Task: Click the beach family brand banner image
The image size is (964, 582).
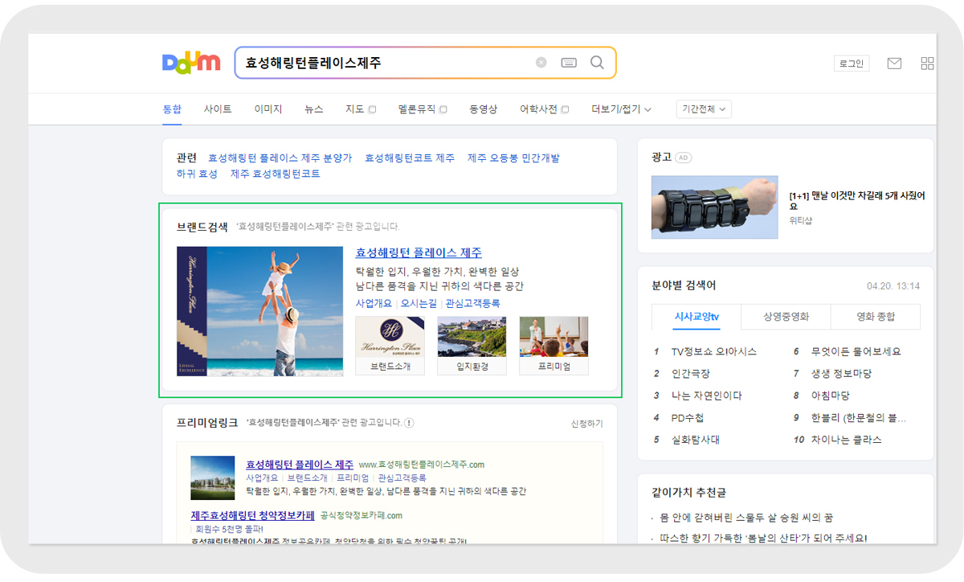Action: pyautogui.click(x=260, y=311)
